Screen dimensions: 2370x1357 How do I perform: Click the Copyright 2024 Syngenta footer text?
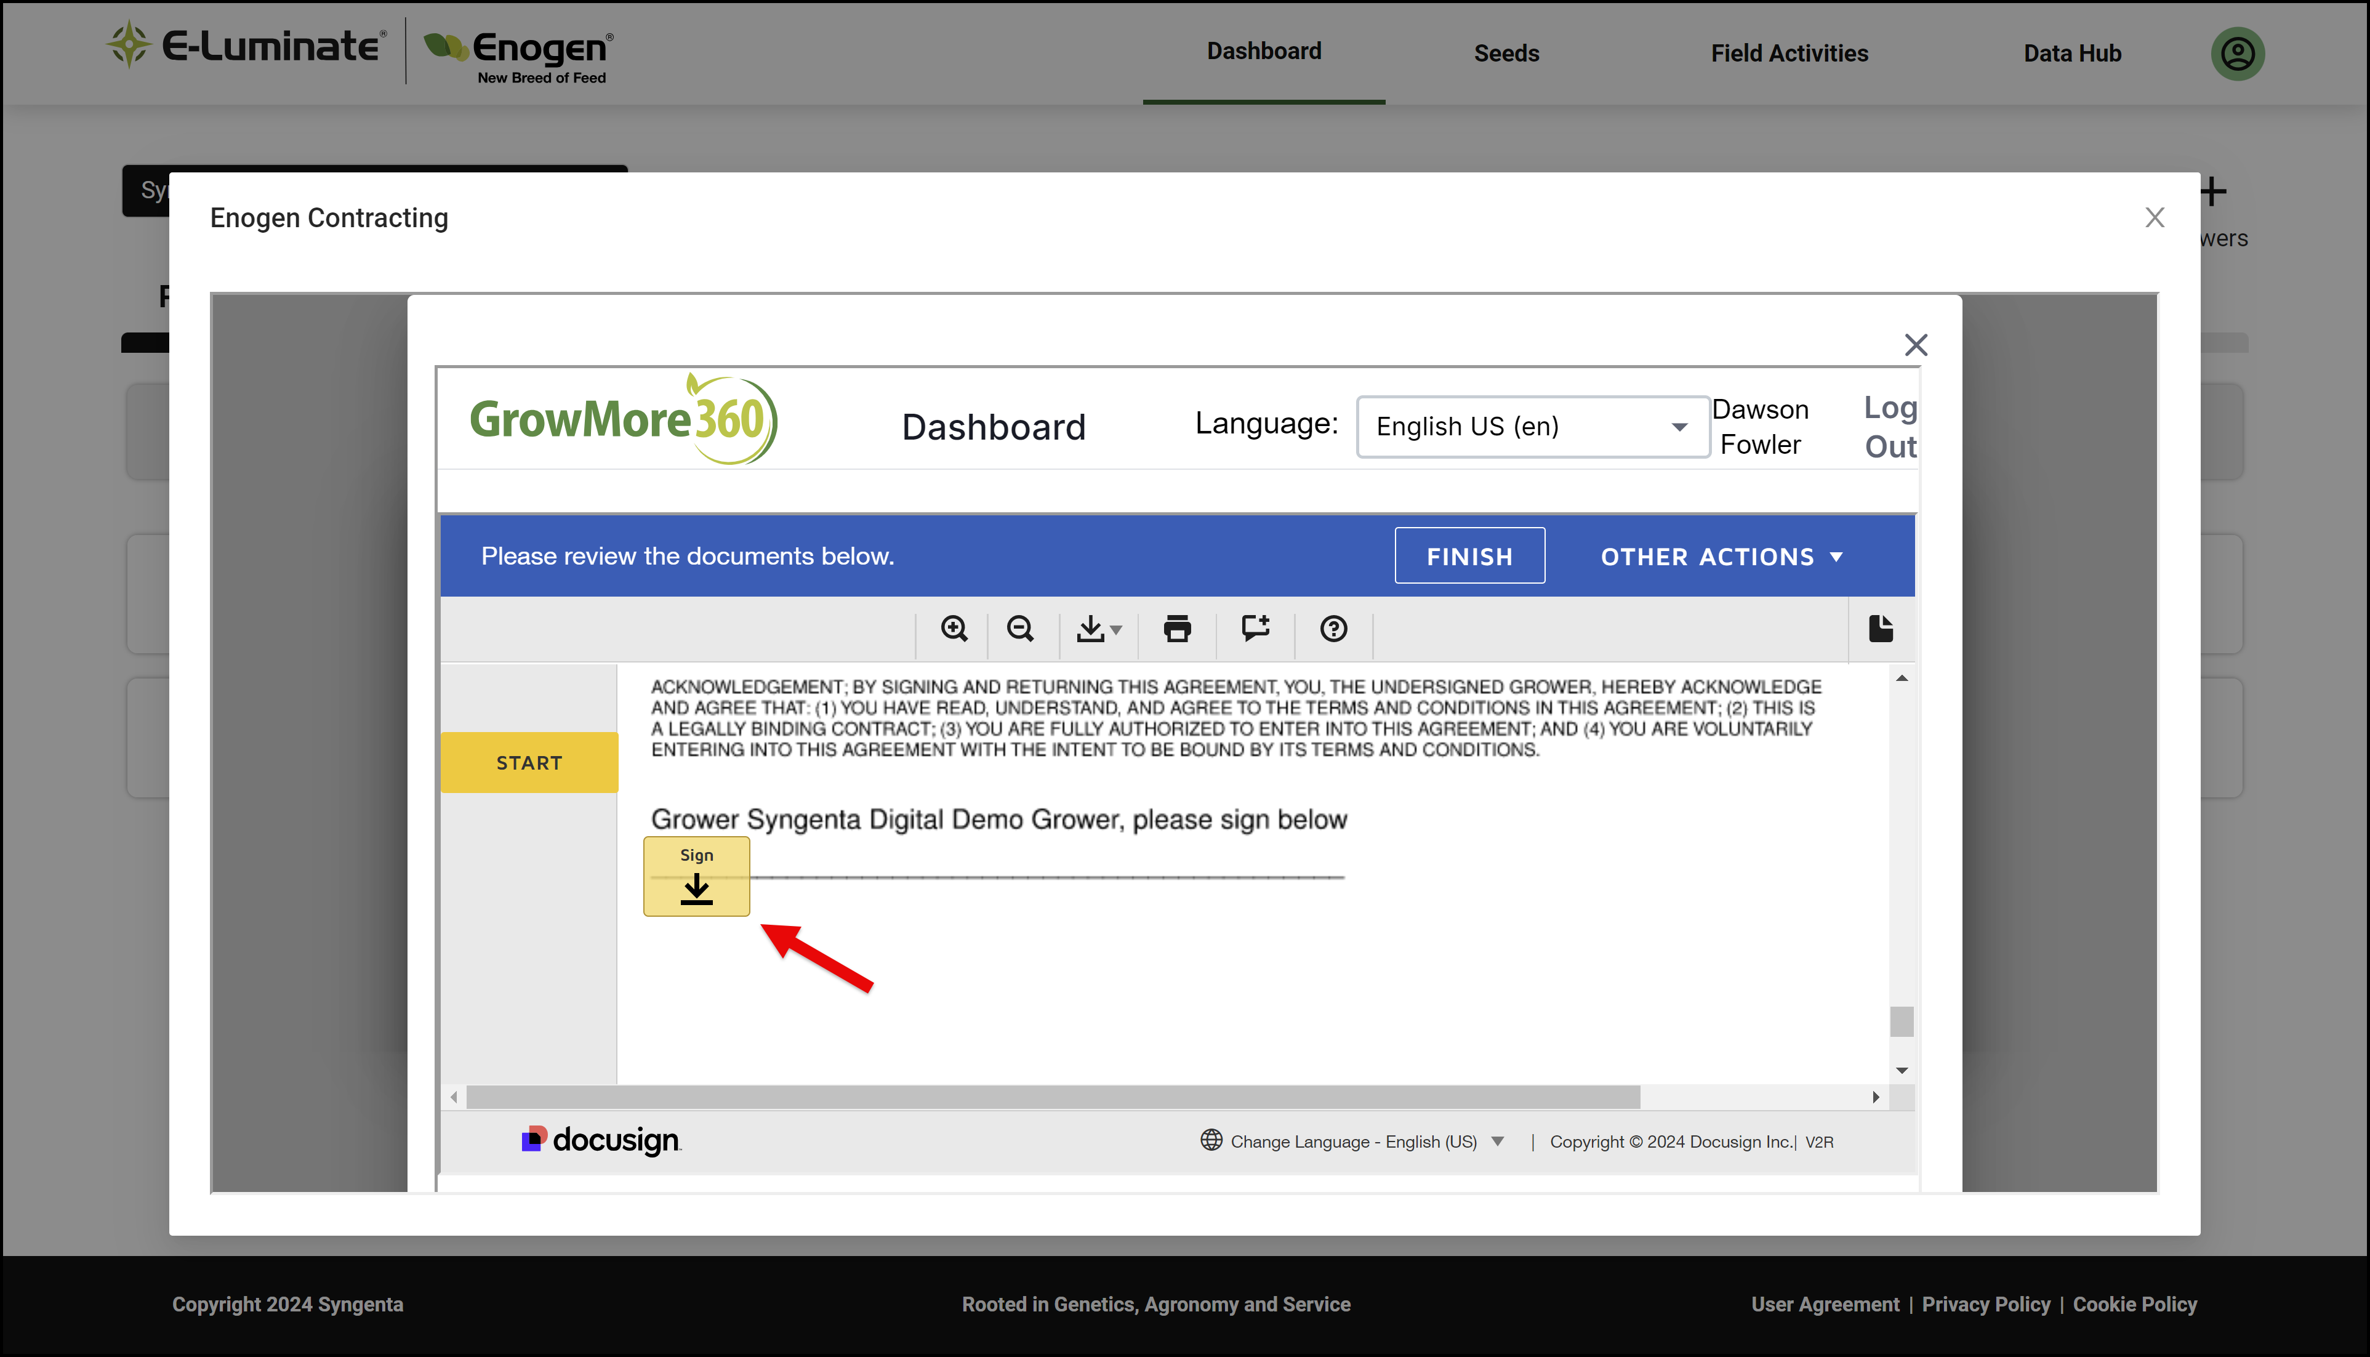click(x=287, y=1305)
